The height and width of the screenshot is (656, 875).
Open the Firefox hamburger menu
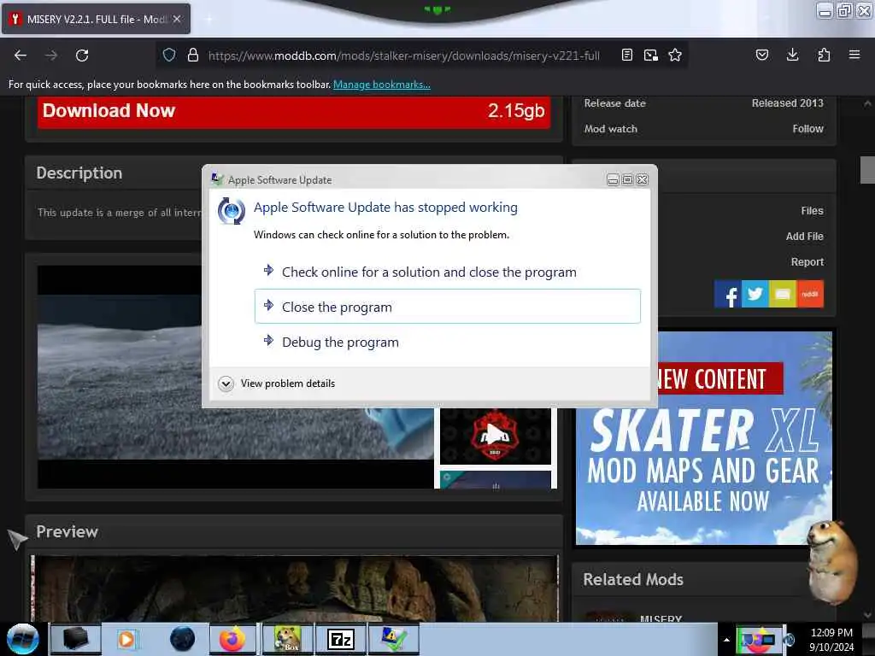tap(854, 55)
